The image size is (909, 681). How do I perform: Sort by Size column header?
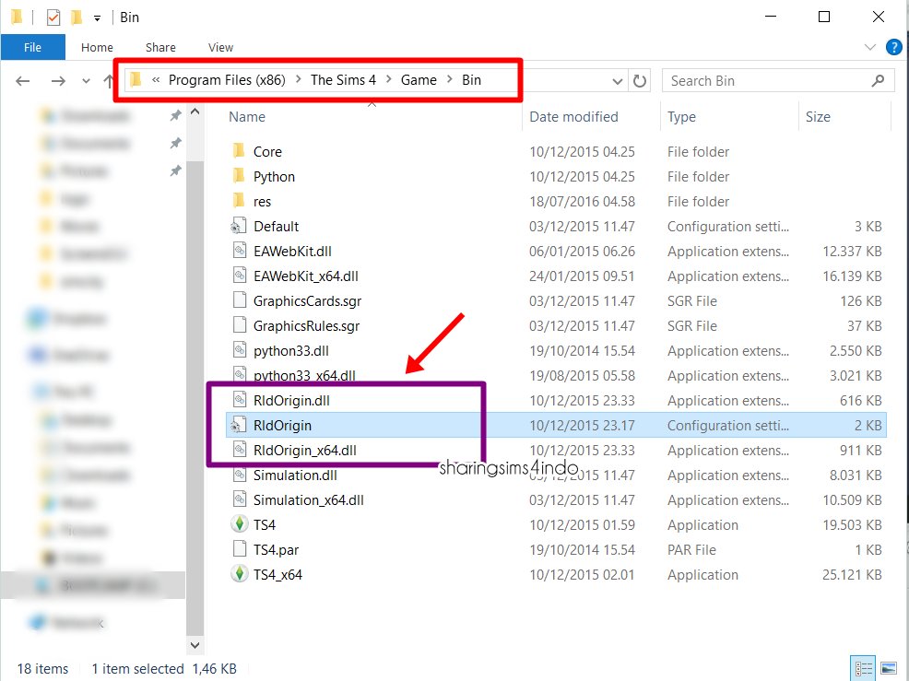point(818,117)
